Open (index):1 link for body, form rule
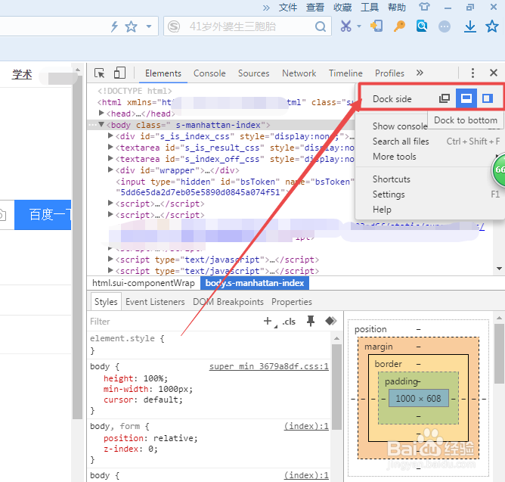The height and width of the screenshot is (482, 505). [306, 426]
